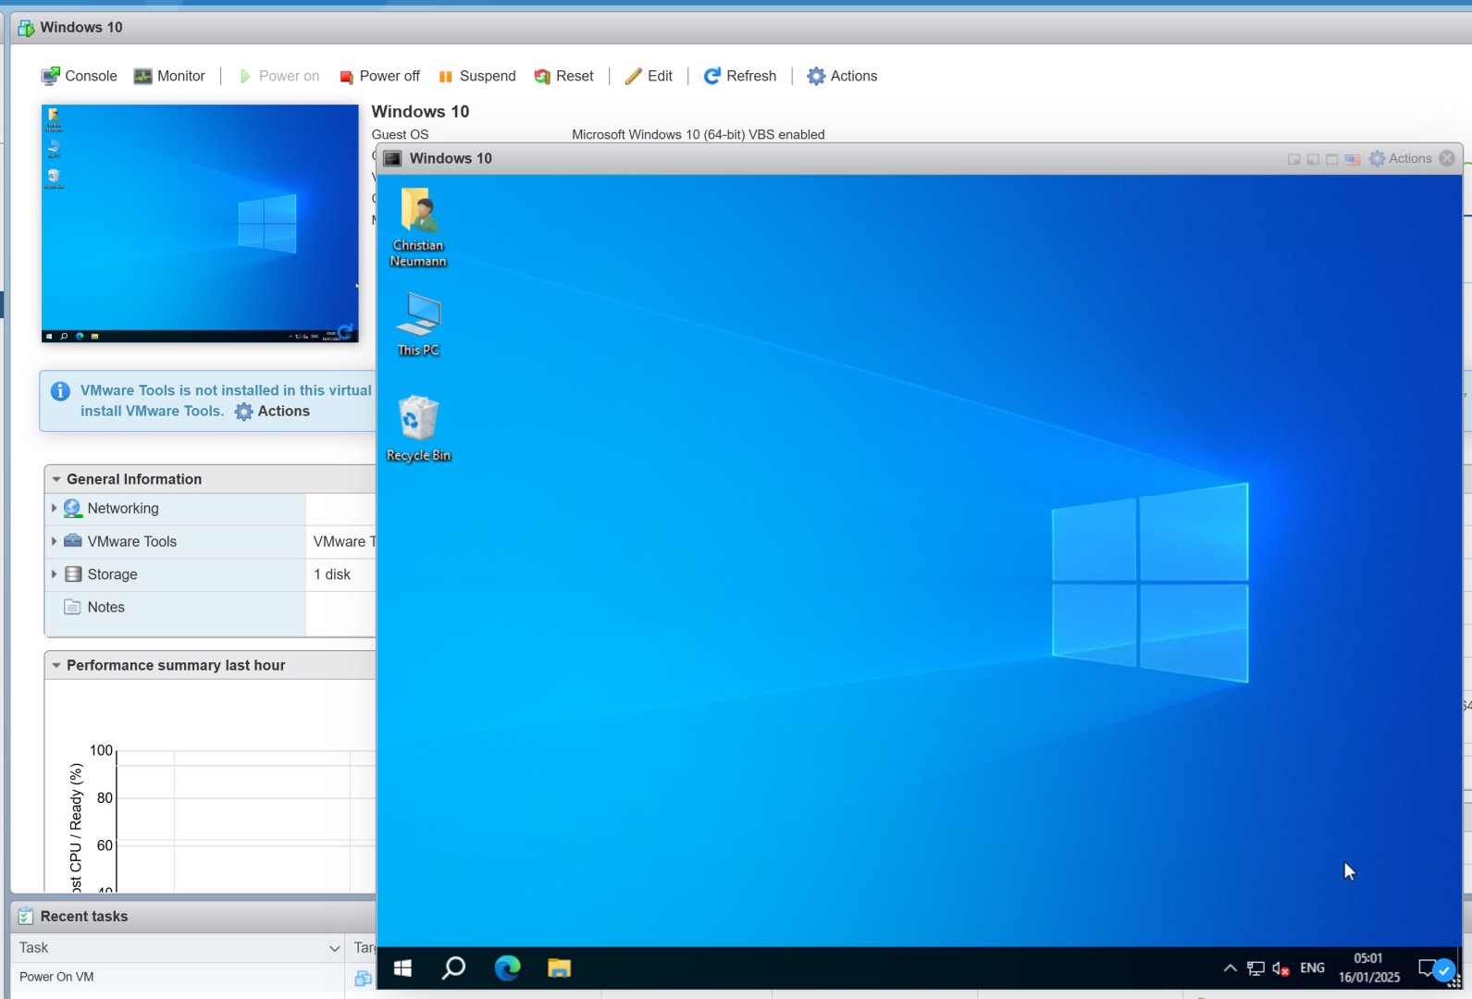Select the Christian Neumann folder icon on desktop
Viewport: 1472px width, 999px height.
coord(418,228)
